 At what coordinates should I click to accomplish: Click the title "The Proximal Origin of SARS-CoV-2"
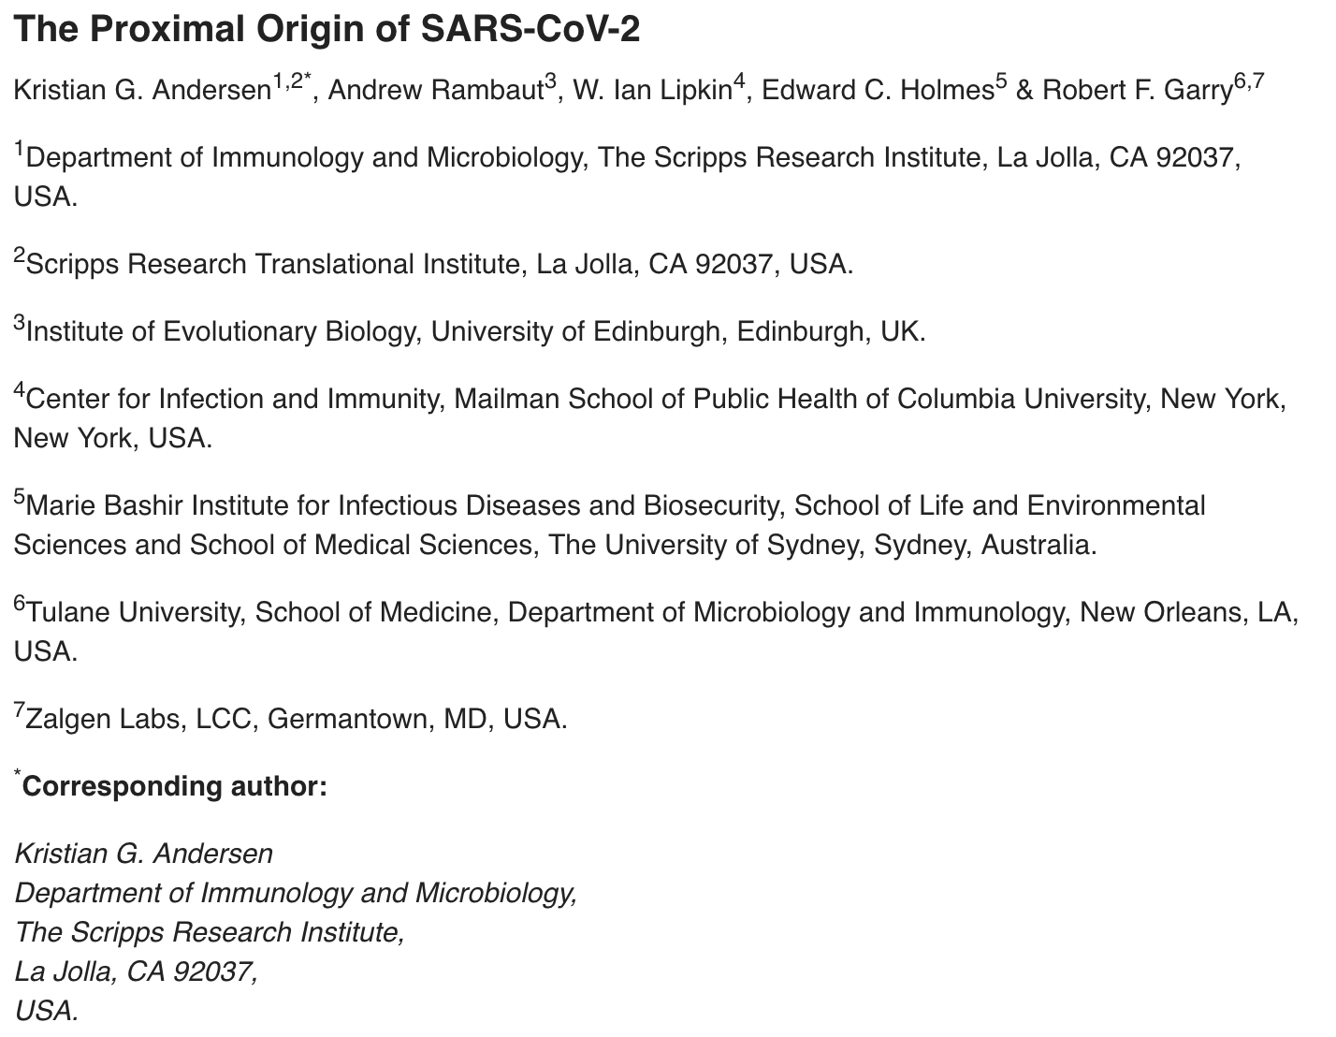[327, 29]
